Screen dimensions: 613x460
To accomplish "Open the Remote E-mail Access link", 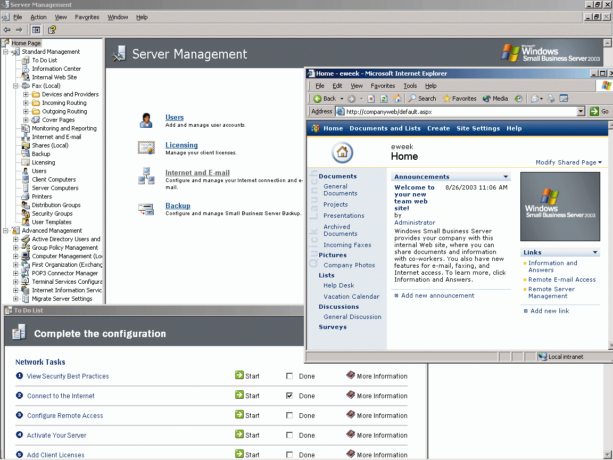I will click(562, 280).
